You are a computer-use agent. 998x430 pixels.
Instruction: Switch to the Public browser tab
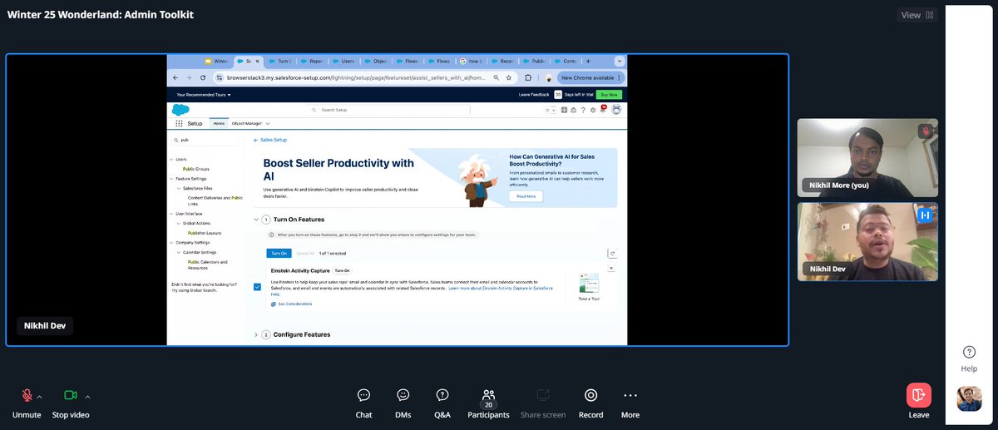click(x=535, y=61)
